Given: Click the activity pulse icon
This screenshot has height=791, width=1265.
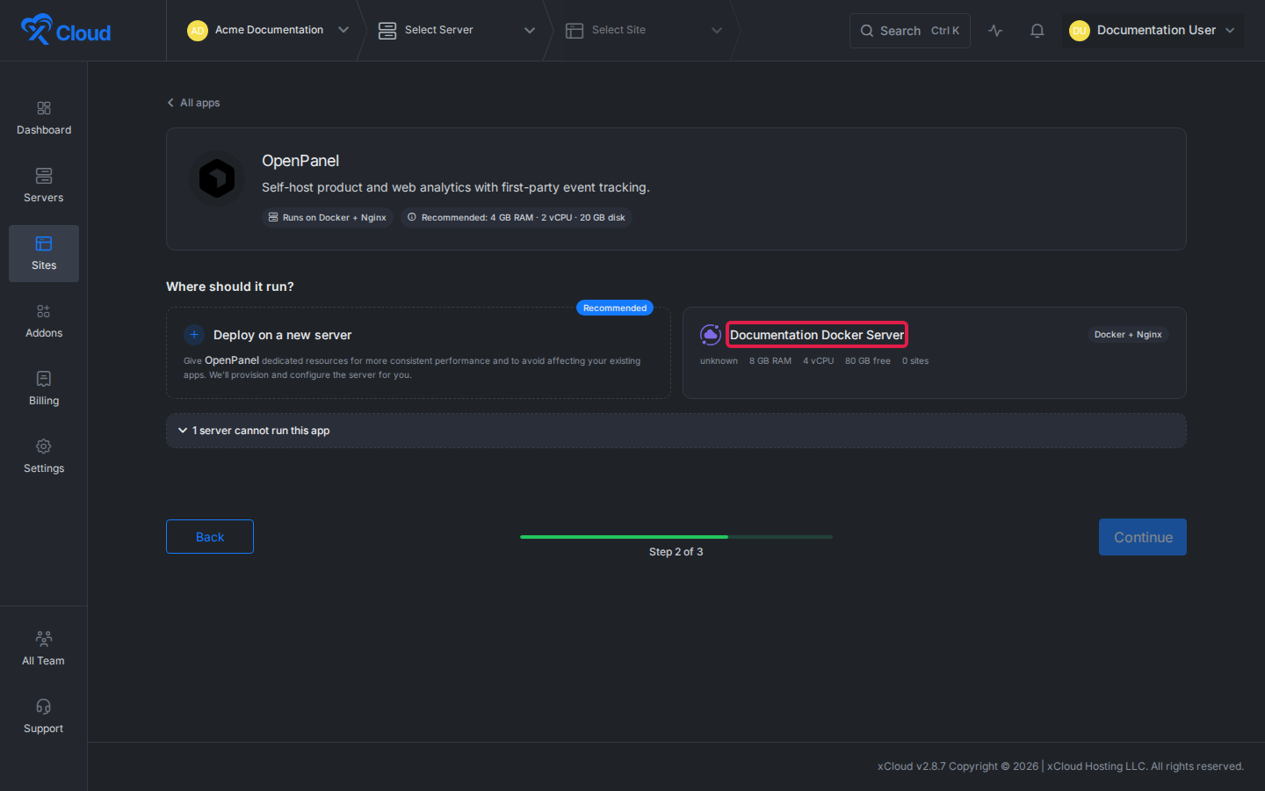Looking at the screenshot, I should pyautogui.click(x=995, y=31).
